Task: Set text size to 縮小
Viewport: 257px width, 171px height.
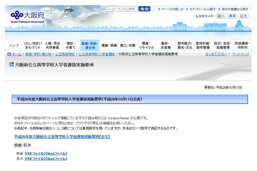Action: click(x=221, y=16)
